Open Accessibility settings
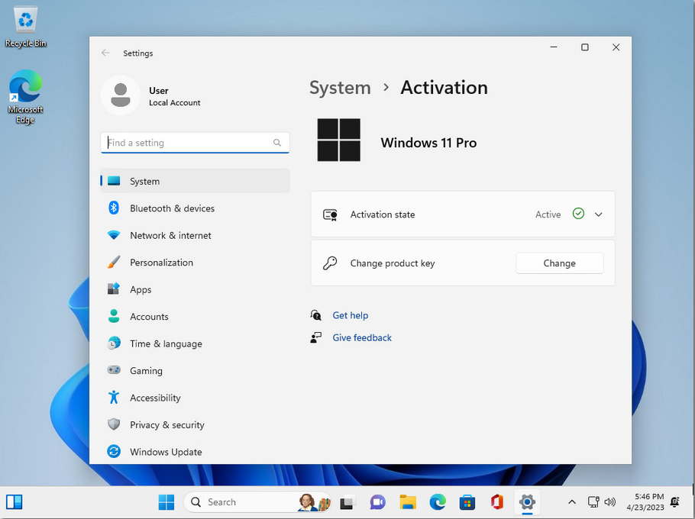The height and width of the screenshot is (519, 695). (195, 397)
